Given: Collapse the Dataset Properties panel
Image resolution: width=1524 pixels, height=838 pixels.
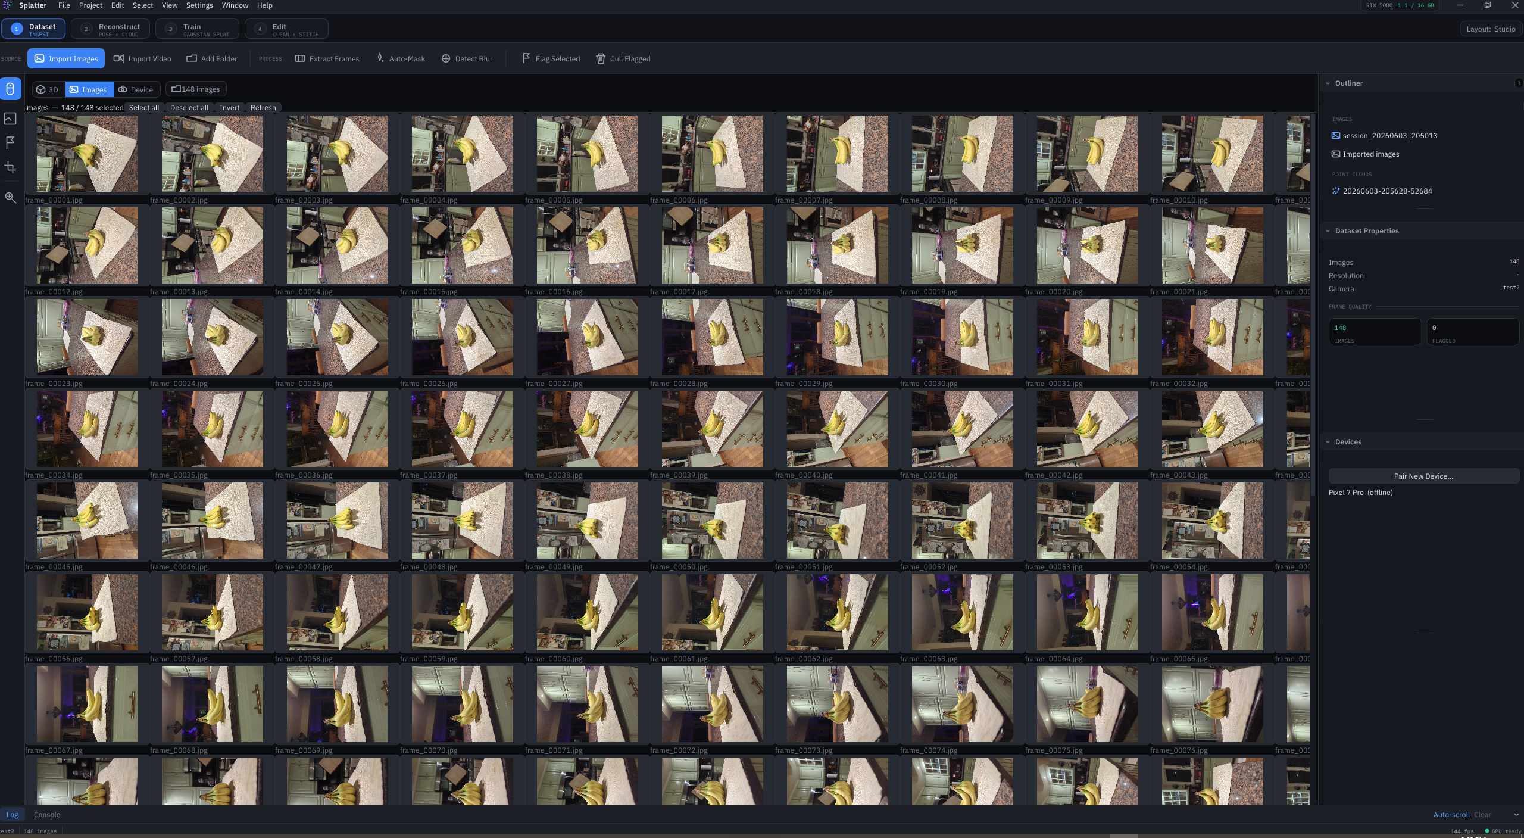Looking at the screenshot, I should [x=1328, y=231].
